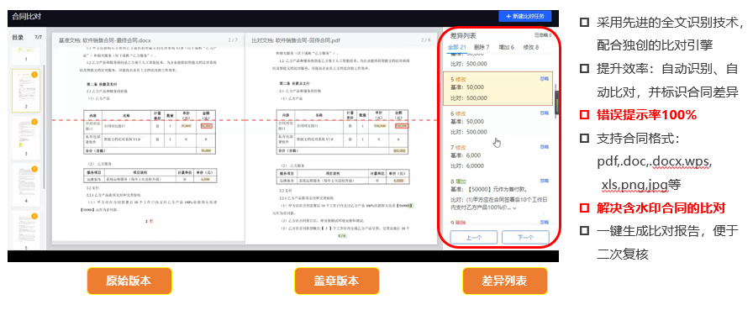Viewport: 753px width, 310px height.
Task: Click the orange badge on page 4 thumbnail
Action: click(x=34, y=169)
